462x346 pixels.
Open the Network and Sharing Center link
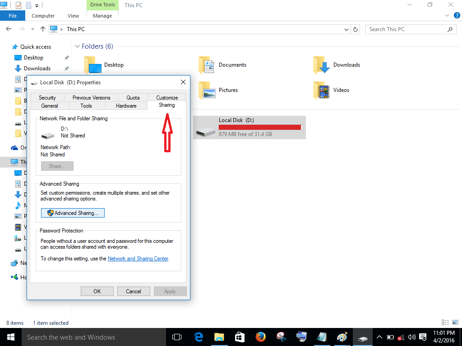tap(138, 259)
